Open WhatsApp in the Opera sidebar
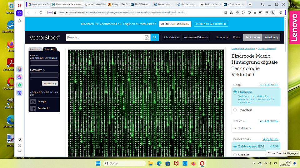 [x=19, y=85]
